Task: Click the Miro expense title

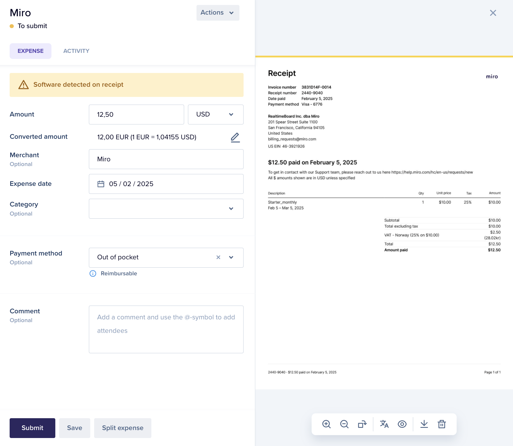Action: coord(20,13)
